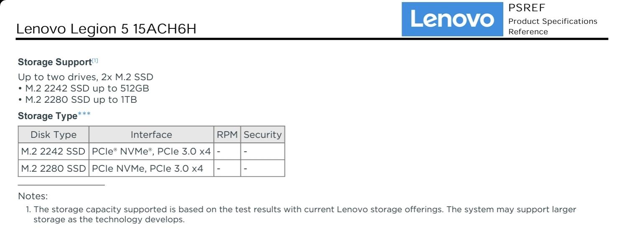This screenshot has height=231, width=624.
Task: Click the Storage Support heading
Action: tap(55, 62)
